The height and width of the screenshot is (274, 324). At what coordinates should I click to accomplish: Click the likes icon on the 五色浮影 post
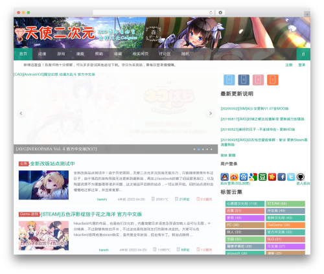198,249
